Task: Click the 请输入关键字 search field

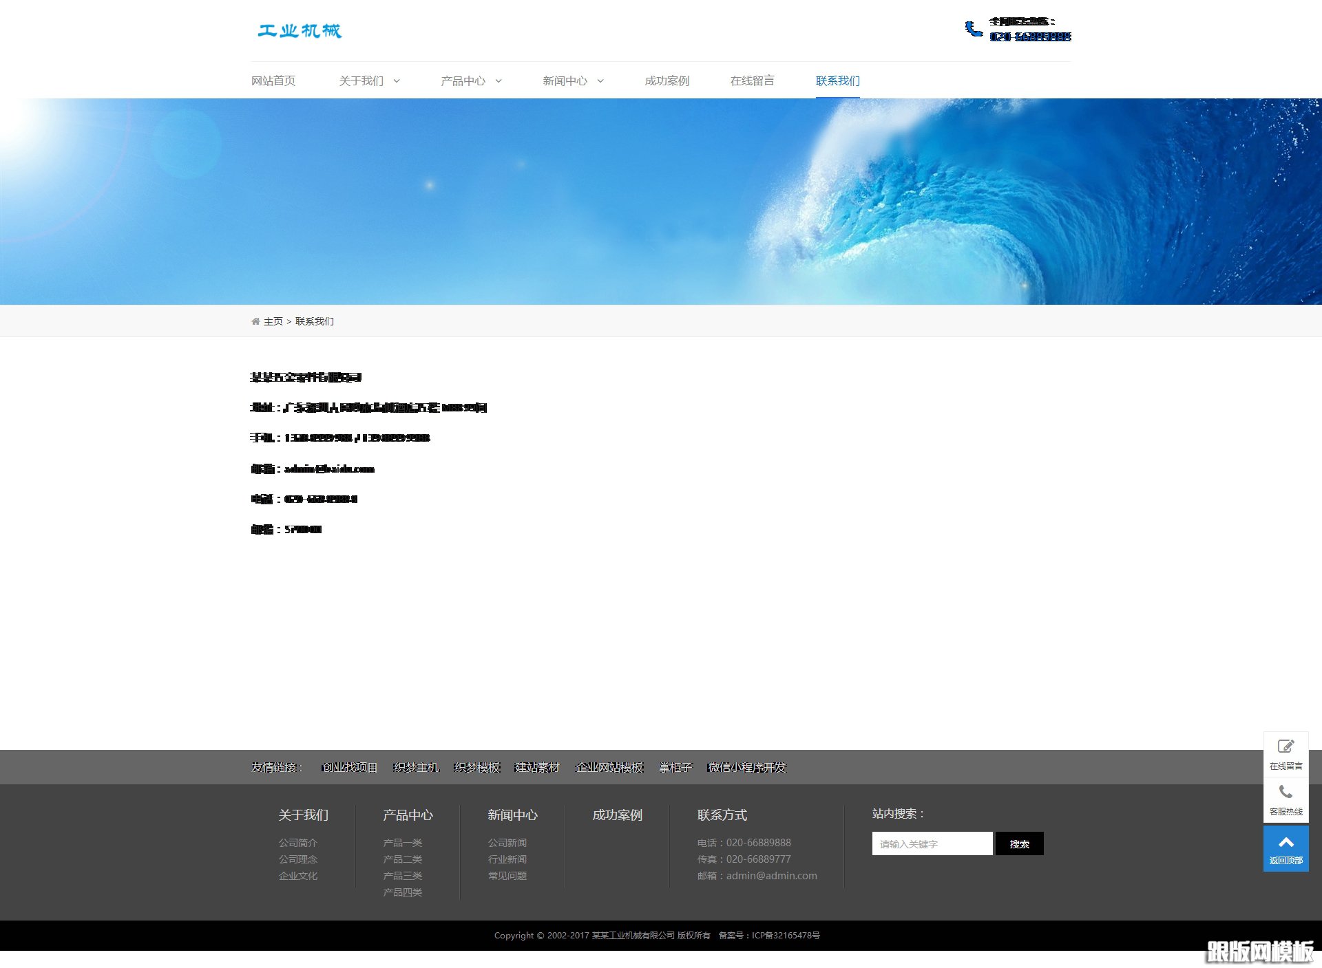Action: (932, 843)
